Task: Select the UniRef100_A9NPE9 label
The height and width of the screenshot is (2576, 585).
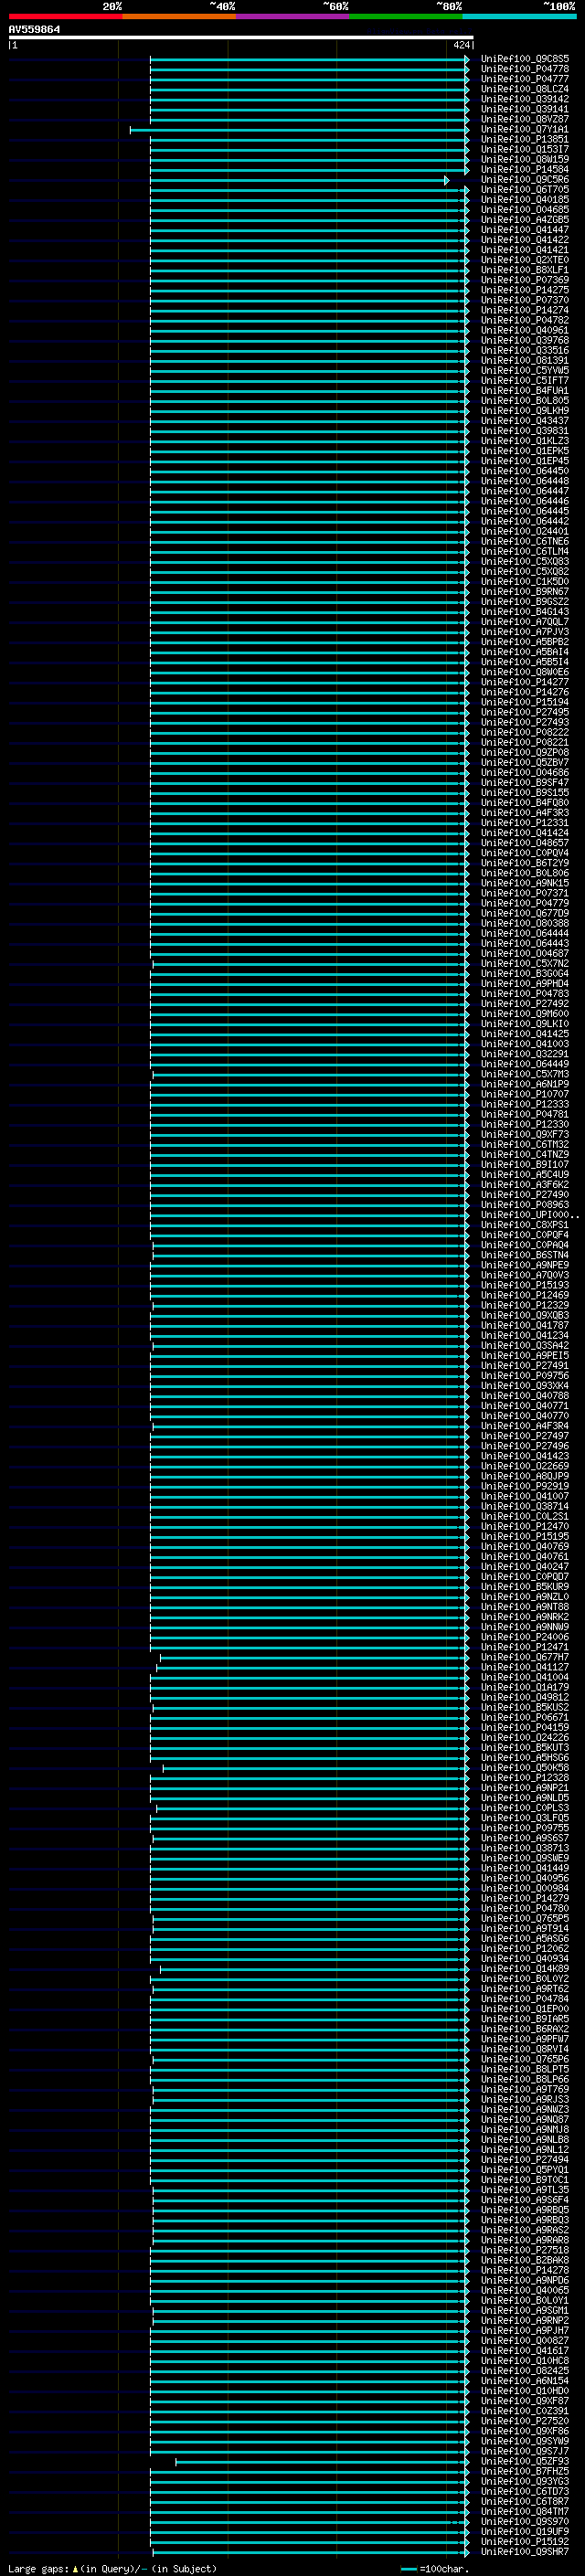Action: tap(525, 1265)
